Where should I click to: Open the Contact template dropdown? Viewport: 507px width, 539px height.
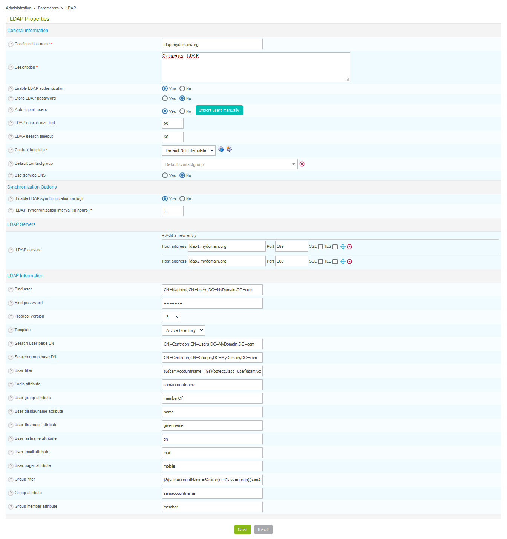189,150
